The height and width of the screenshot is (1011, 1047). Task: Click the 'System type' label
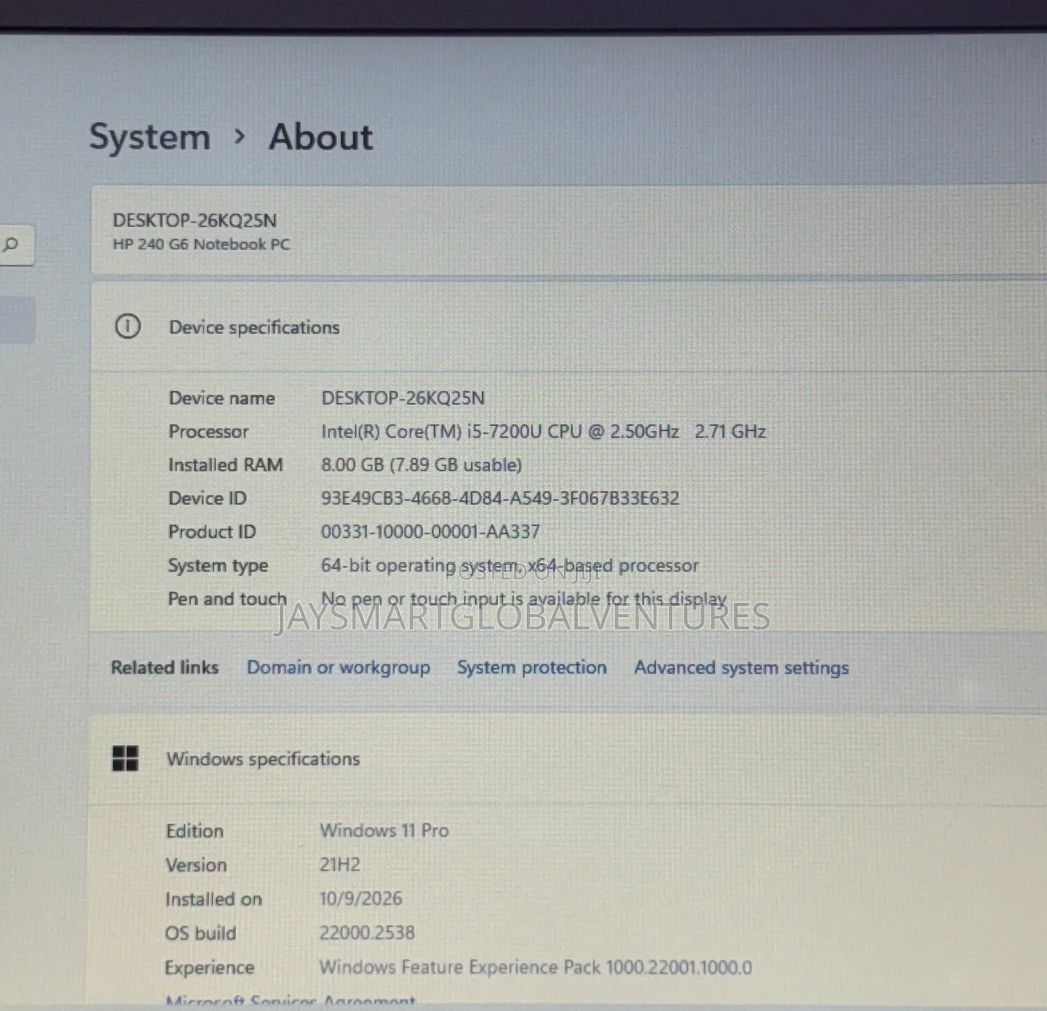[x=218, y=565]
